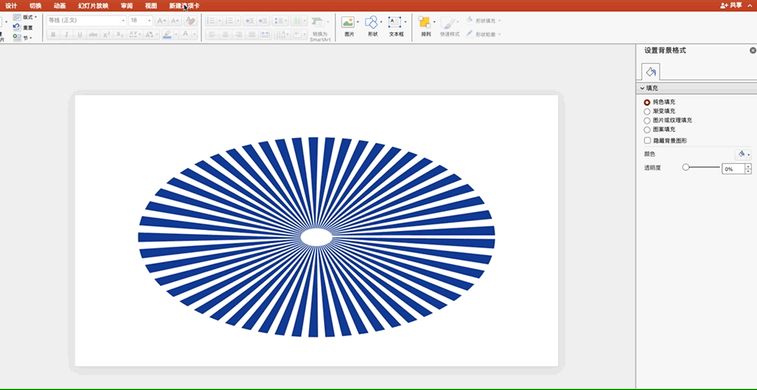Open the 幻灯片放映 ribbon tab
Viewport: 757px width, 390px height.
(x=93, y=6)
